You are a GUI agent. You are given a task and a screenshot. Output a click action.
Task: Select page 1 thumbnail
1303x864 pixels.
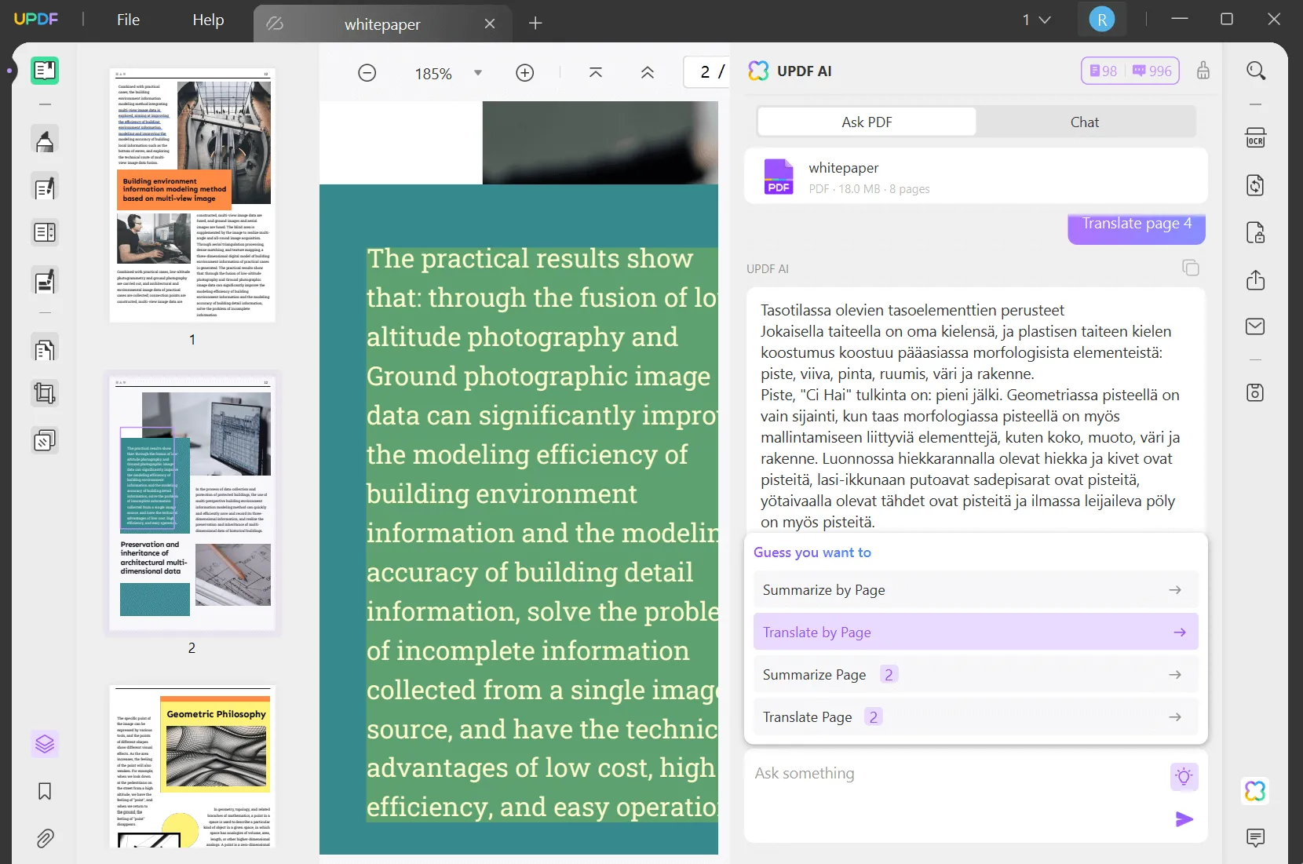[192, 195]
